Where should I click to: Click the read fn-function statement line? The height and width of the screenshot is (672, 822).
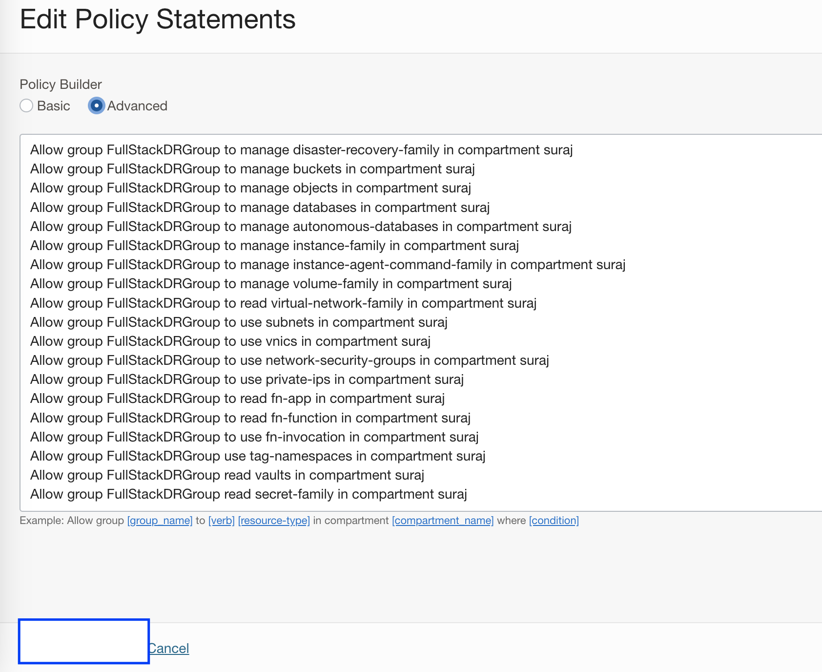[x=250, y=418]
